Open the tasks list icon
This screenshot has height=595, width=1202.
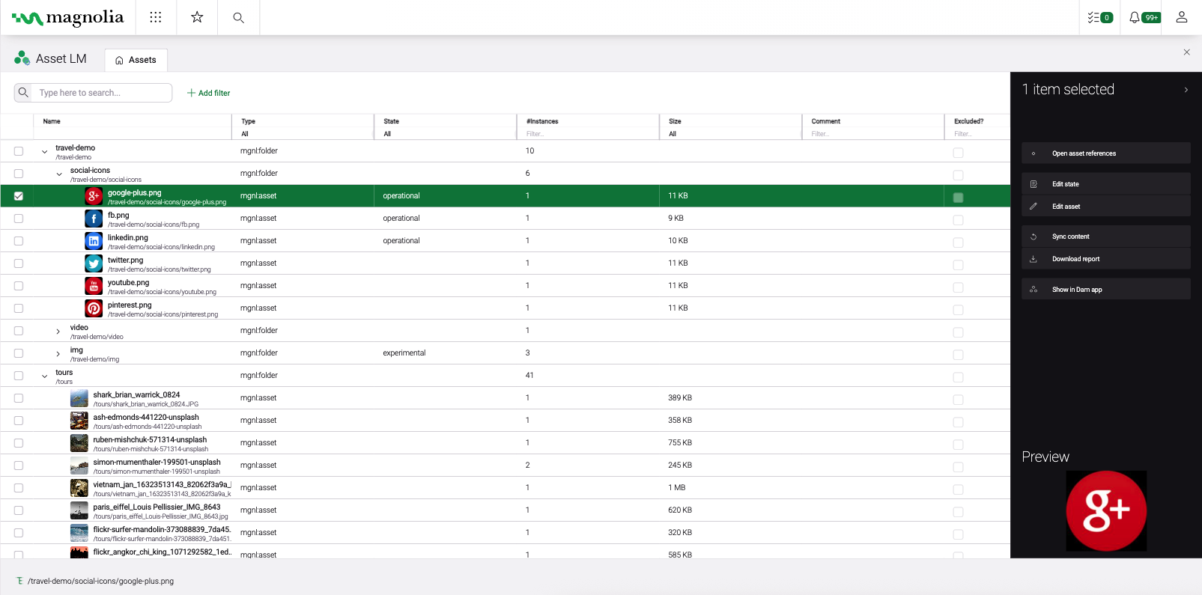(x=1099, y=17)
